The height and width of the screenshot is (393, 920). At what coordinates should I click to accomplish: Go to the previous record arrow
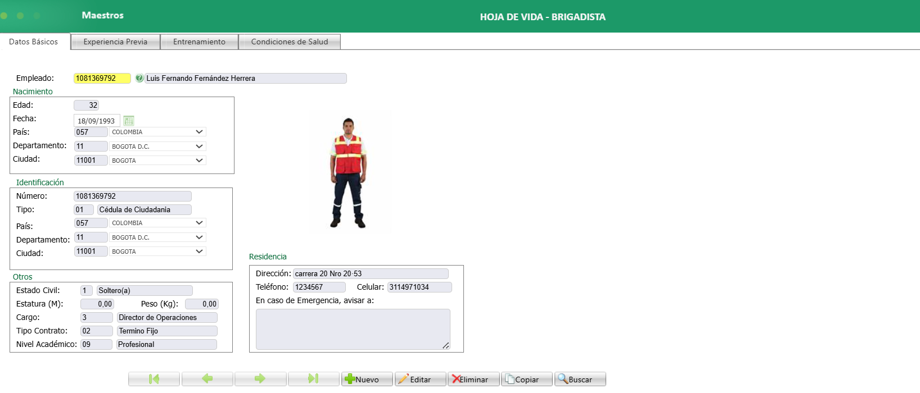[207, 379]
